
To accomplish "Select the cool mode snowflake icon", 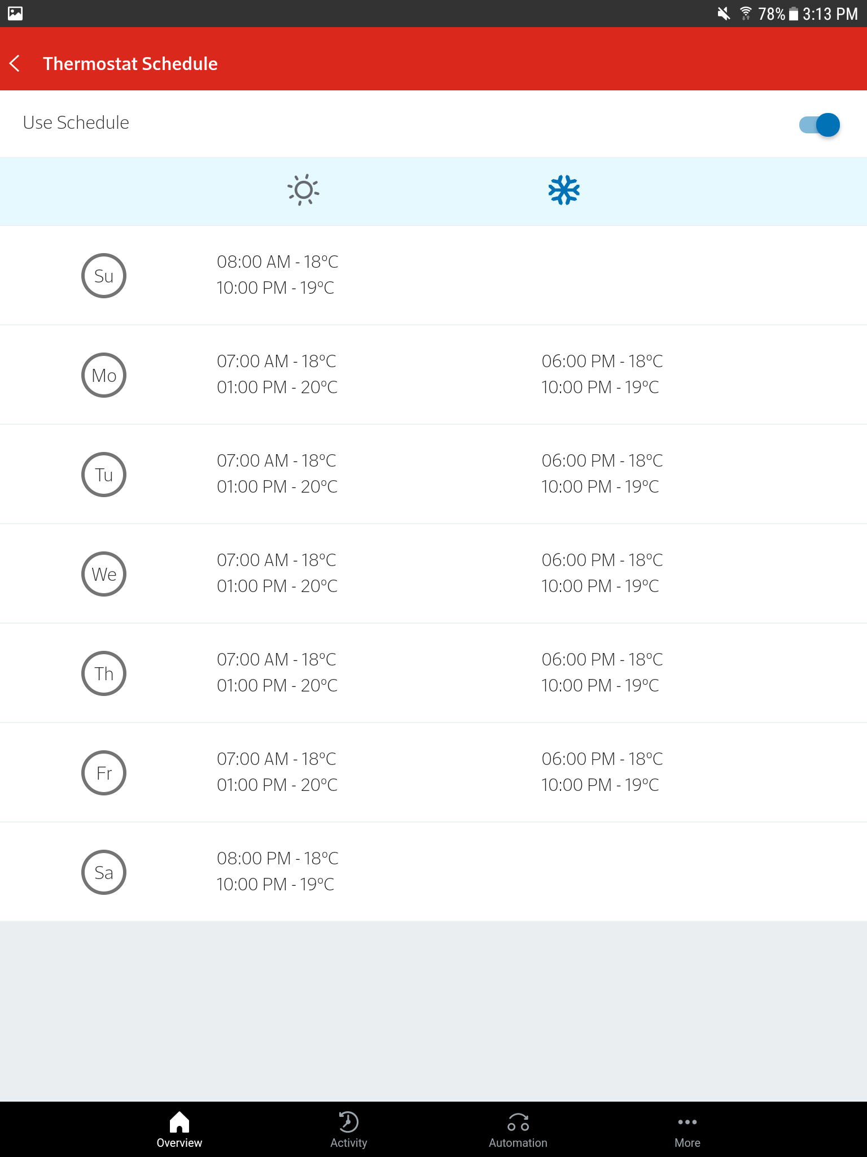I will 564,190.
